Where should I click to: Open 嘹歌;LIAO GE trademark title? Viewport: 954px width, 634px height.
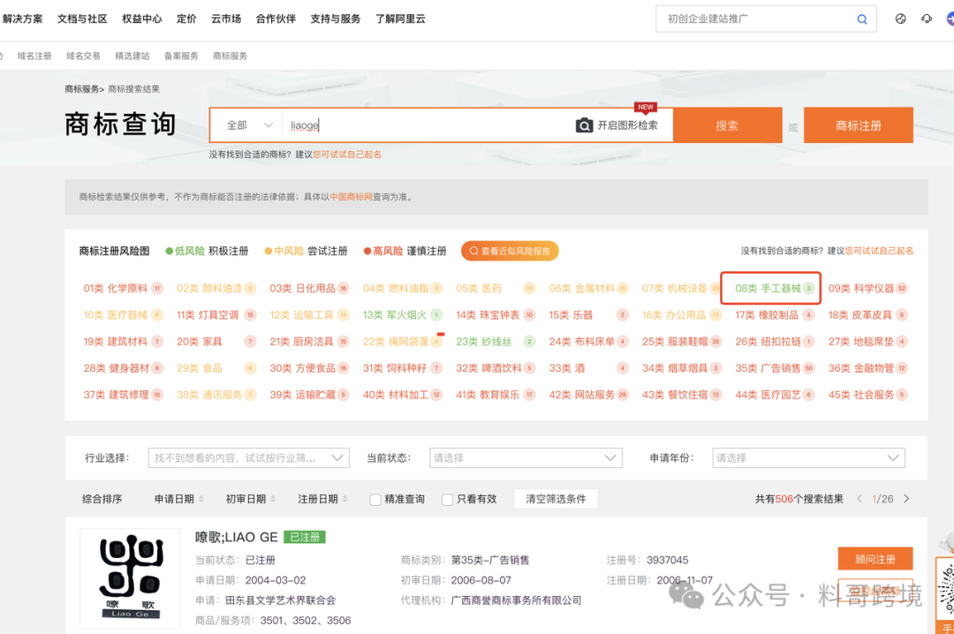coord(236,537)
